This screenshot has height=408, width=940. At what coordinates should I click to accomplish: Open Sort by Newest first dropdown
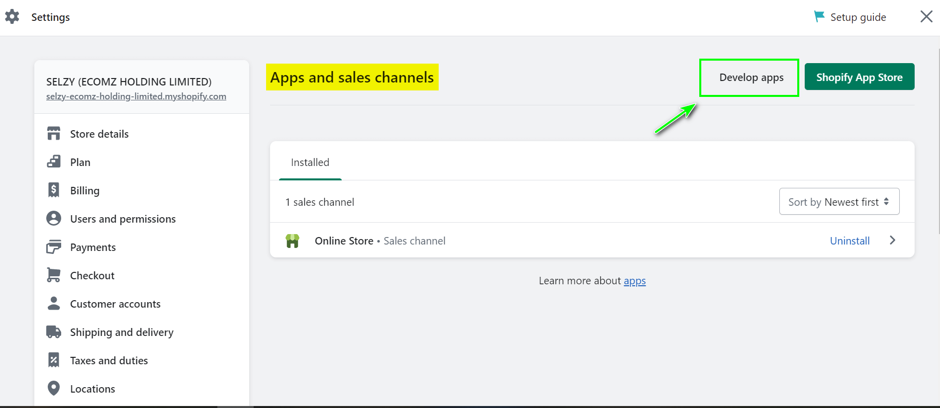click(840, 201)
